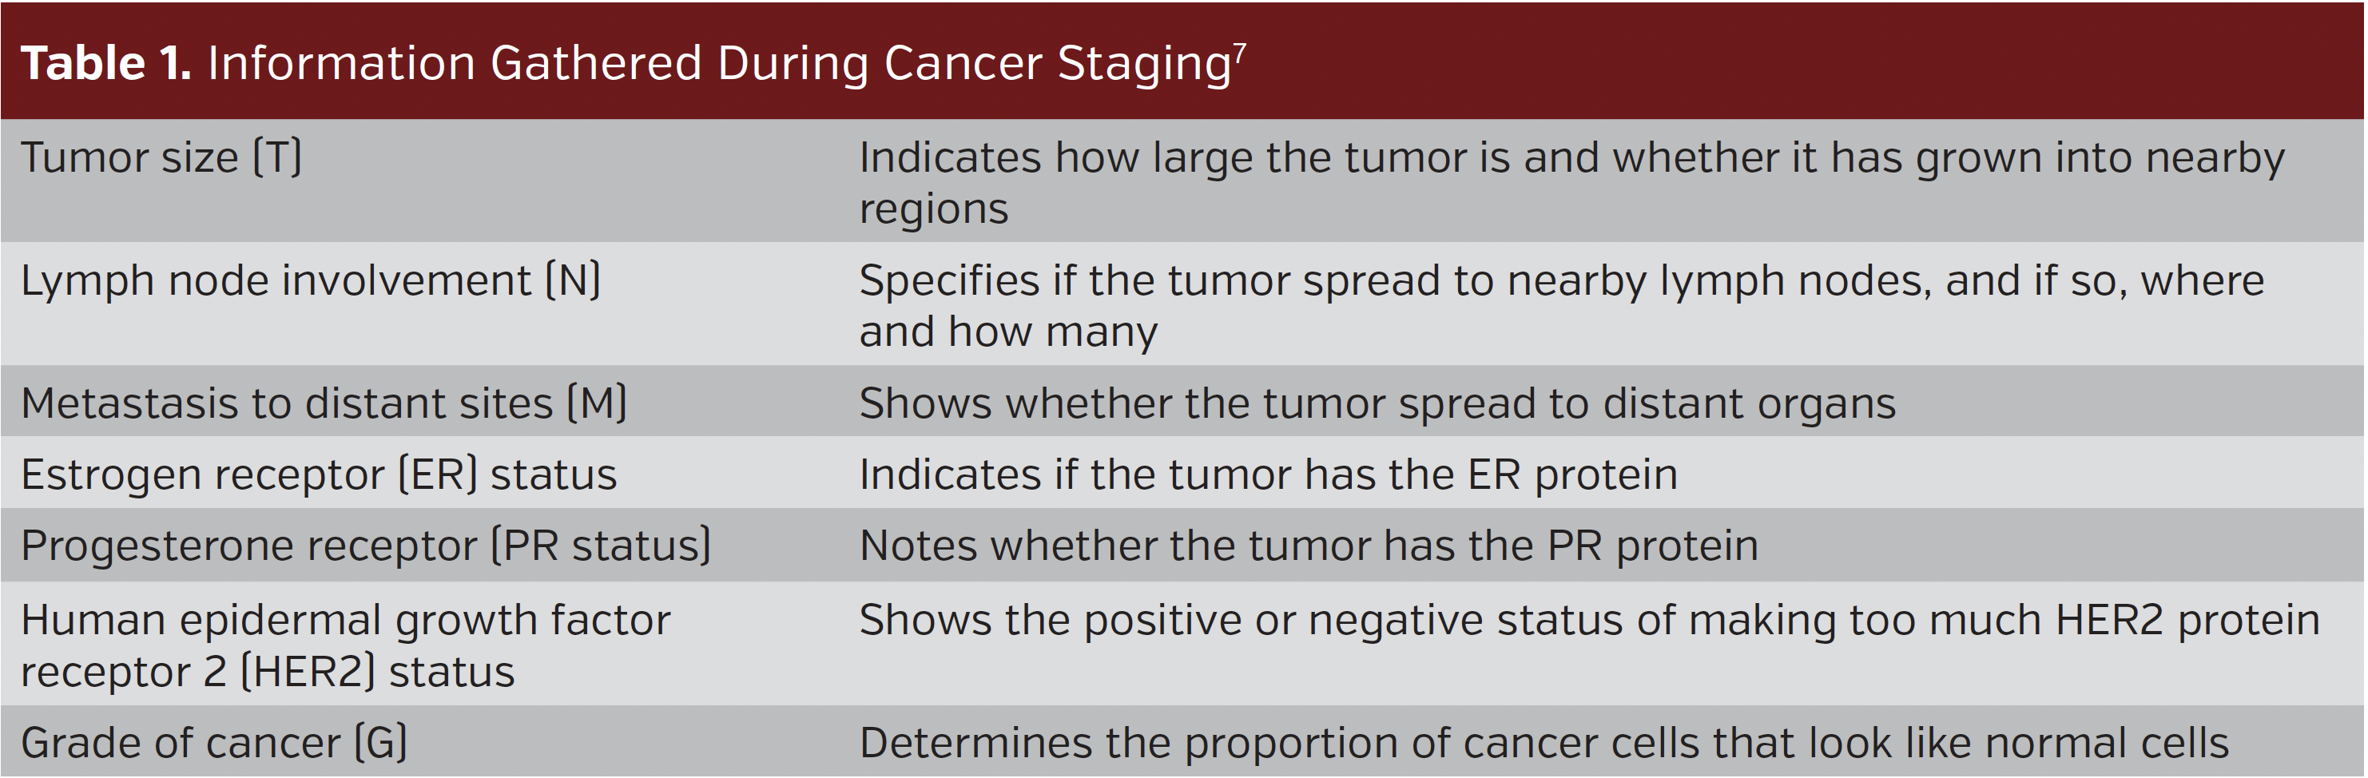Image resolution: width=2368 pixels, height=778 pixels.
Task: Select the "Estrogen receptor (ER) status" cell
Action: click(318, 475)
